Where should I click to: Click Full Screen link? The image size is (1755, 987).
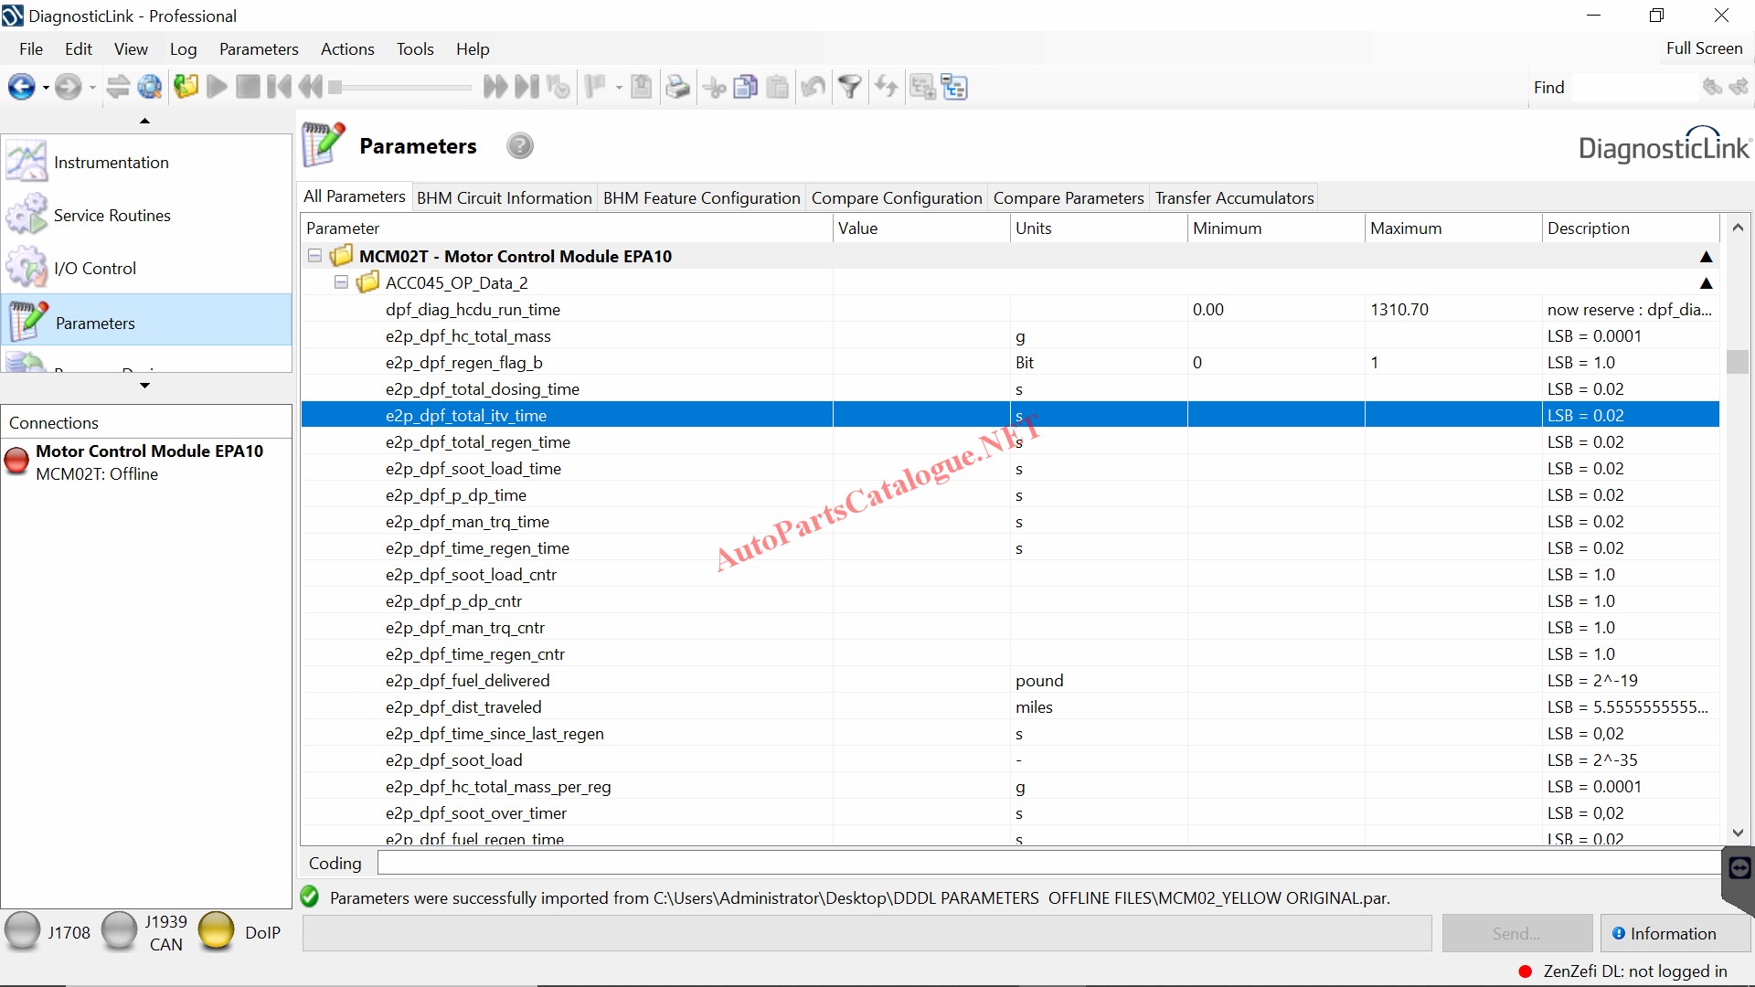click(x=1704, y=48)
